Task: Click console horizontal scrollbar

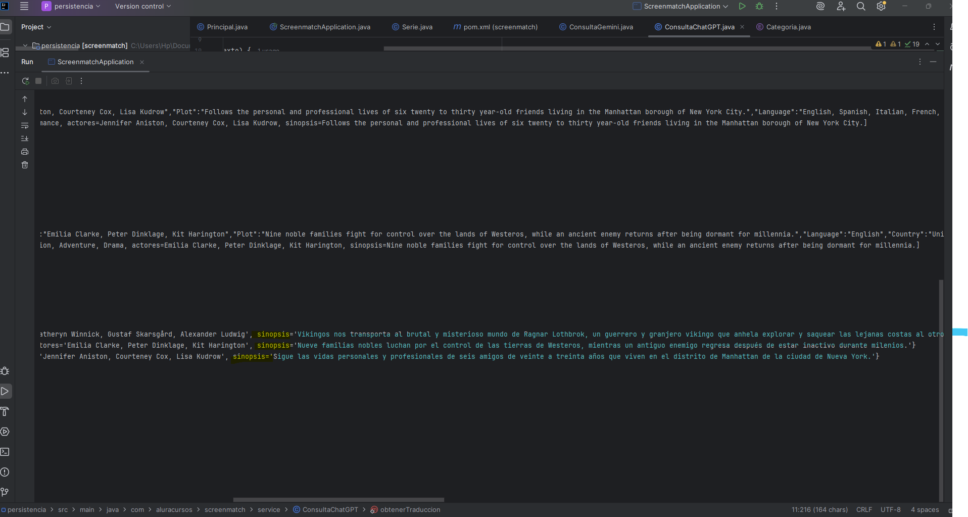Action: (338, 500)
